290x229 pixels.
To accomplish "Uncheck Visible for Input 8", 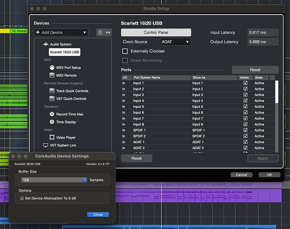I will point(245,125).
